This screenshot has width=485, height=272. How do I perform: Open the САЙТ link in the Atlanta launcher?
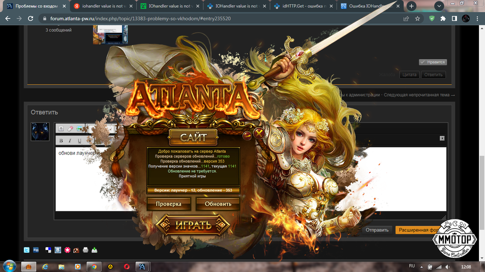(x=193, y=137)
